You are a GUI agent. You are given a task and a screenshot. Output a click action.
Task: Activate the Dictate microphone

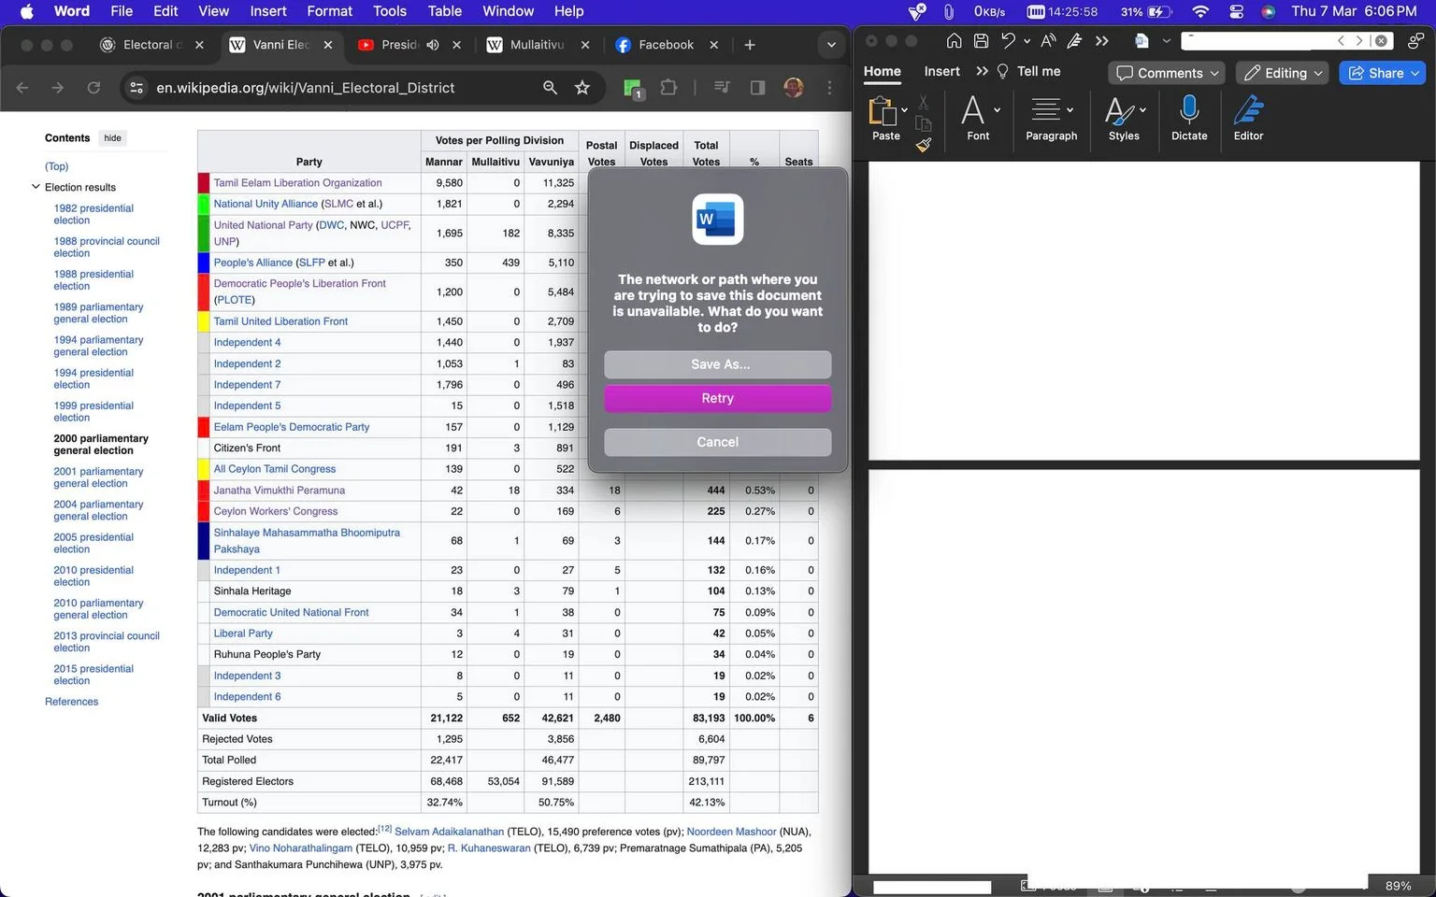[x=1189, y=117]
